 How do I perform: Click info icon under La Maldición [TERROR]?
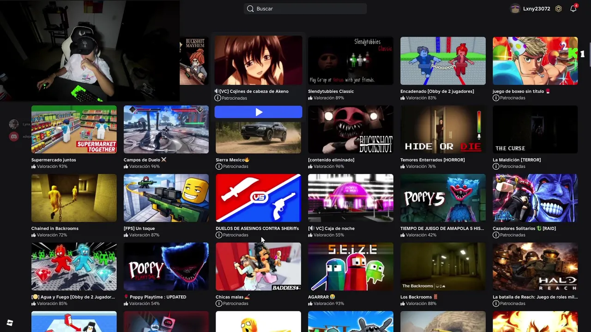pos(496,166)
